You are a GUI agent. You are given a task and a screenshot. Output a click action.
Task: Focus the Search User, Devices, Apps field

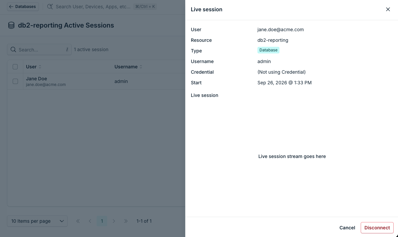[93, 7]
